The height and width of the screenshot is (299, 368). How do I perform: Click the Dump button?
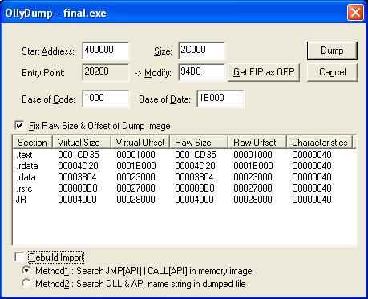[332, 51]
